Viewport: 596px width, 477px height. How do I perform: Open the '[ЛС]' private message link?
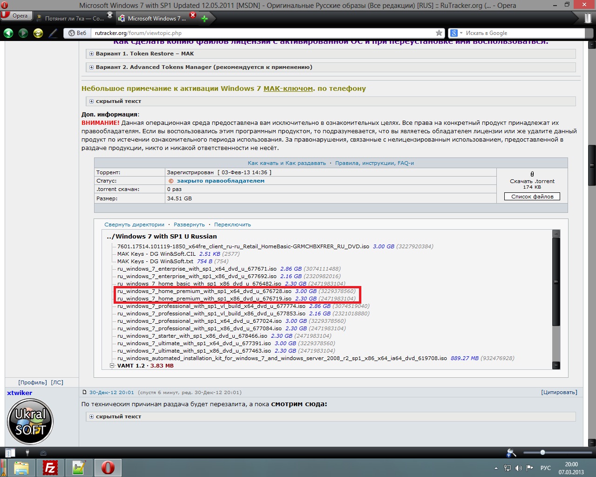(x=57, y=382)
